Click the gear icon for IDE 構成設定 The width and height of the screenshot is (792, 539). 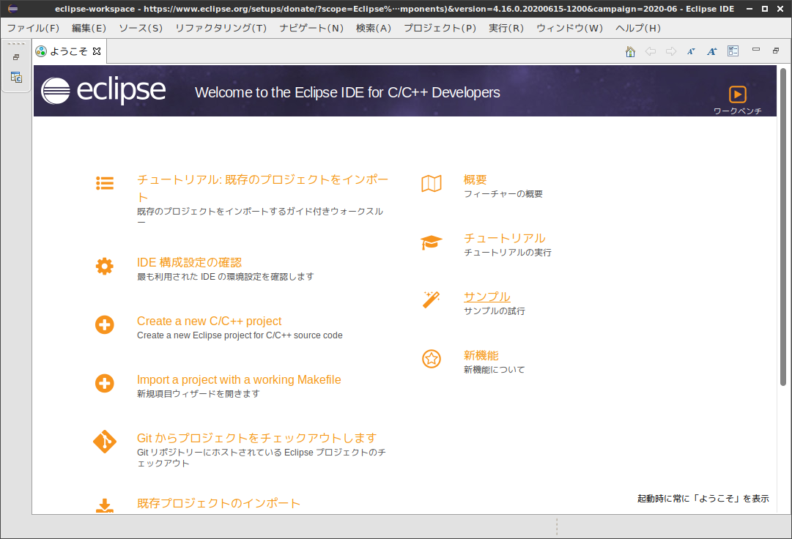105,266
